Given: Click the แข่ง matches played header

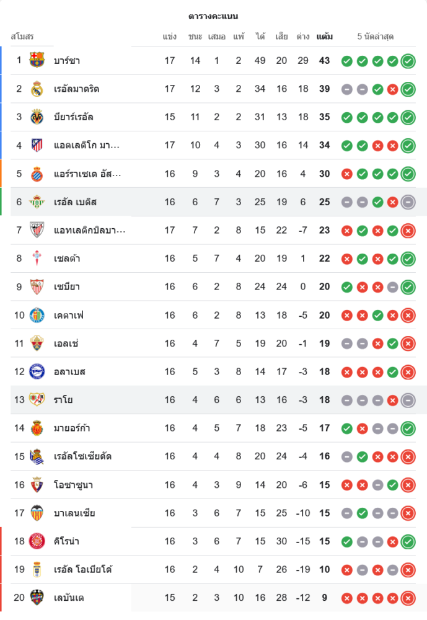Looking at the screenshot, I should (x=170, y=37).
